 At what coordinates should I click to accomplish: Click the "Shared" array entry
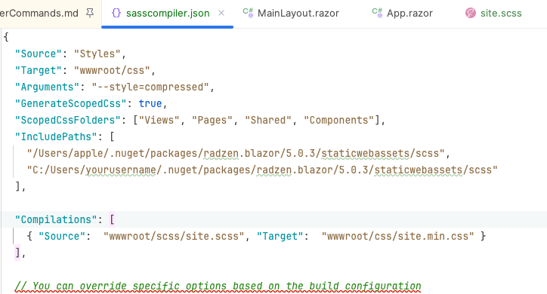pos(268,121)
